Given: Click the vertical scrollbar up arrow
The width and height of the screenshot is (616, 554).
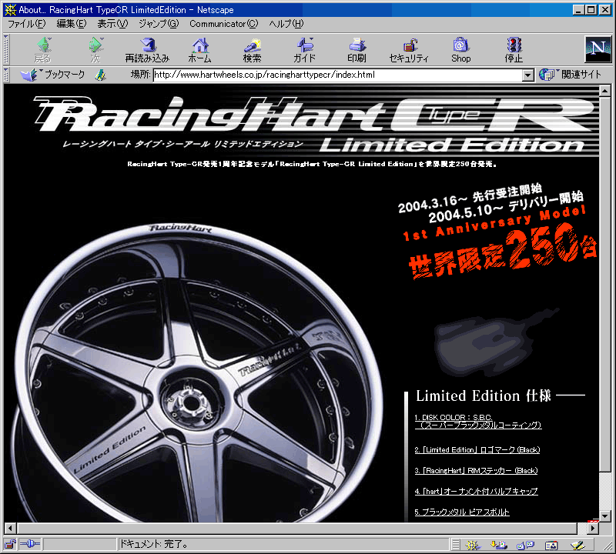Looking at the screenshot, I should [605, 91].
